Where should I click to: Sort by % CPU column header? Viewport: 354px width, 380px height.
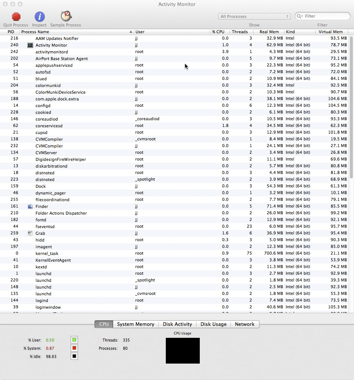point(220,32)
